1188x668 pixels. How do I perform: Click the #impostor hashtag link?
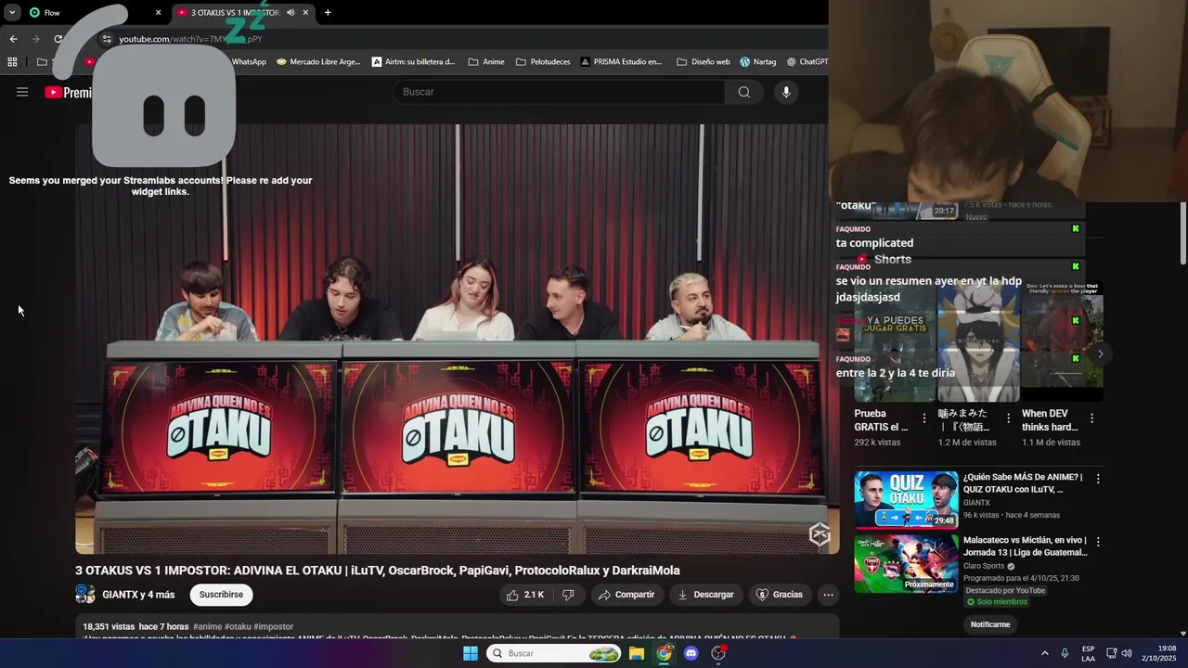click(274, 627)
